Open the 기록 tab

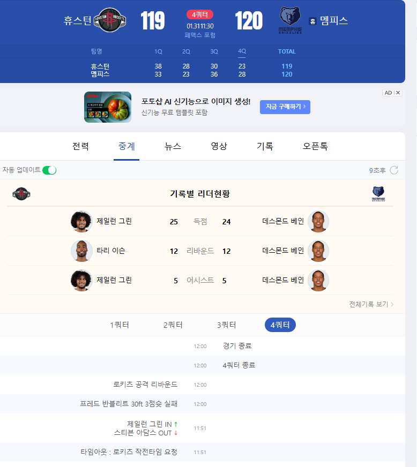265,146
